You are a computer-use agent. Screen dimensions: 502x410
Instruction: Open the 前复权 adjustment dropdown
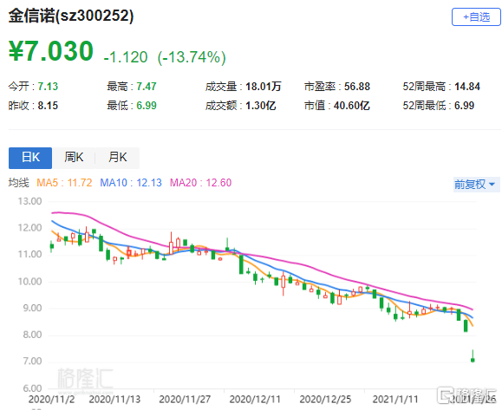coord(475,185)
